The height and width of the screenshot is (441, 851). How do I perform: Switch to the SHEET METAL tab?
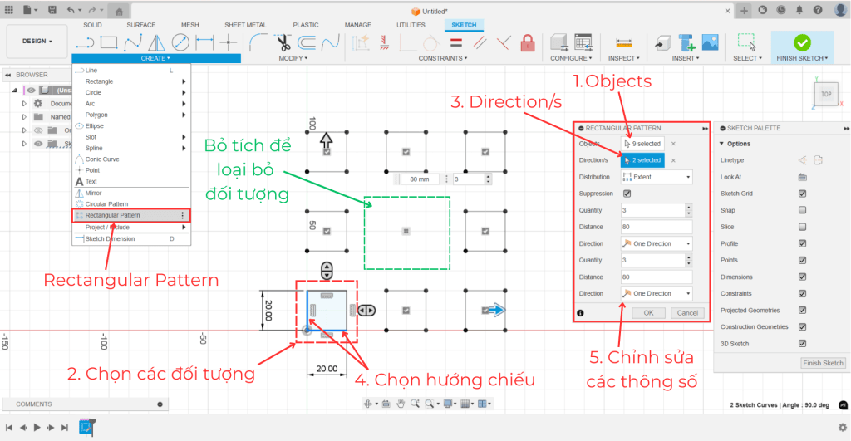tap(244, 25)
